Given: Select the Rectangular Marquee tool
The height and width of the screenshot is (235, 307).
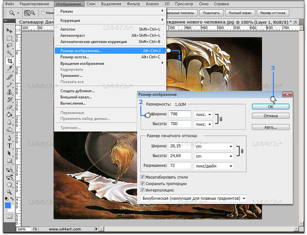Looking at the screenshot, I should coord(9,38).
